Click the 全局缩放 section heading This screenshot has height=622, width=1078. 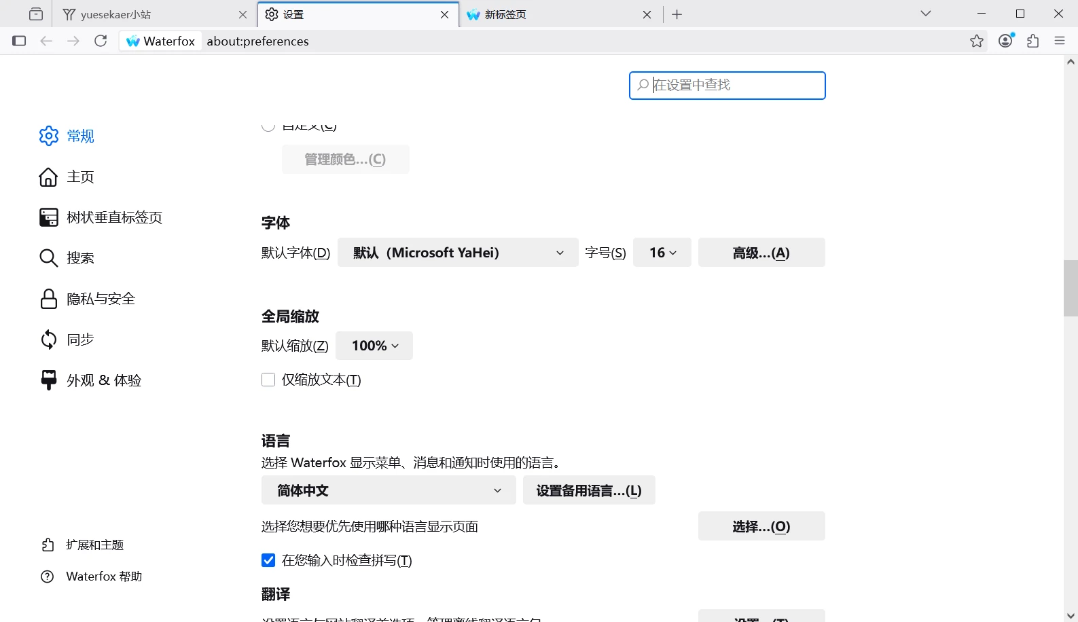tap(290, 316)
